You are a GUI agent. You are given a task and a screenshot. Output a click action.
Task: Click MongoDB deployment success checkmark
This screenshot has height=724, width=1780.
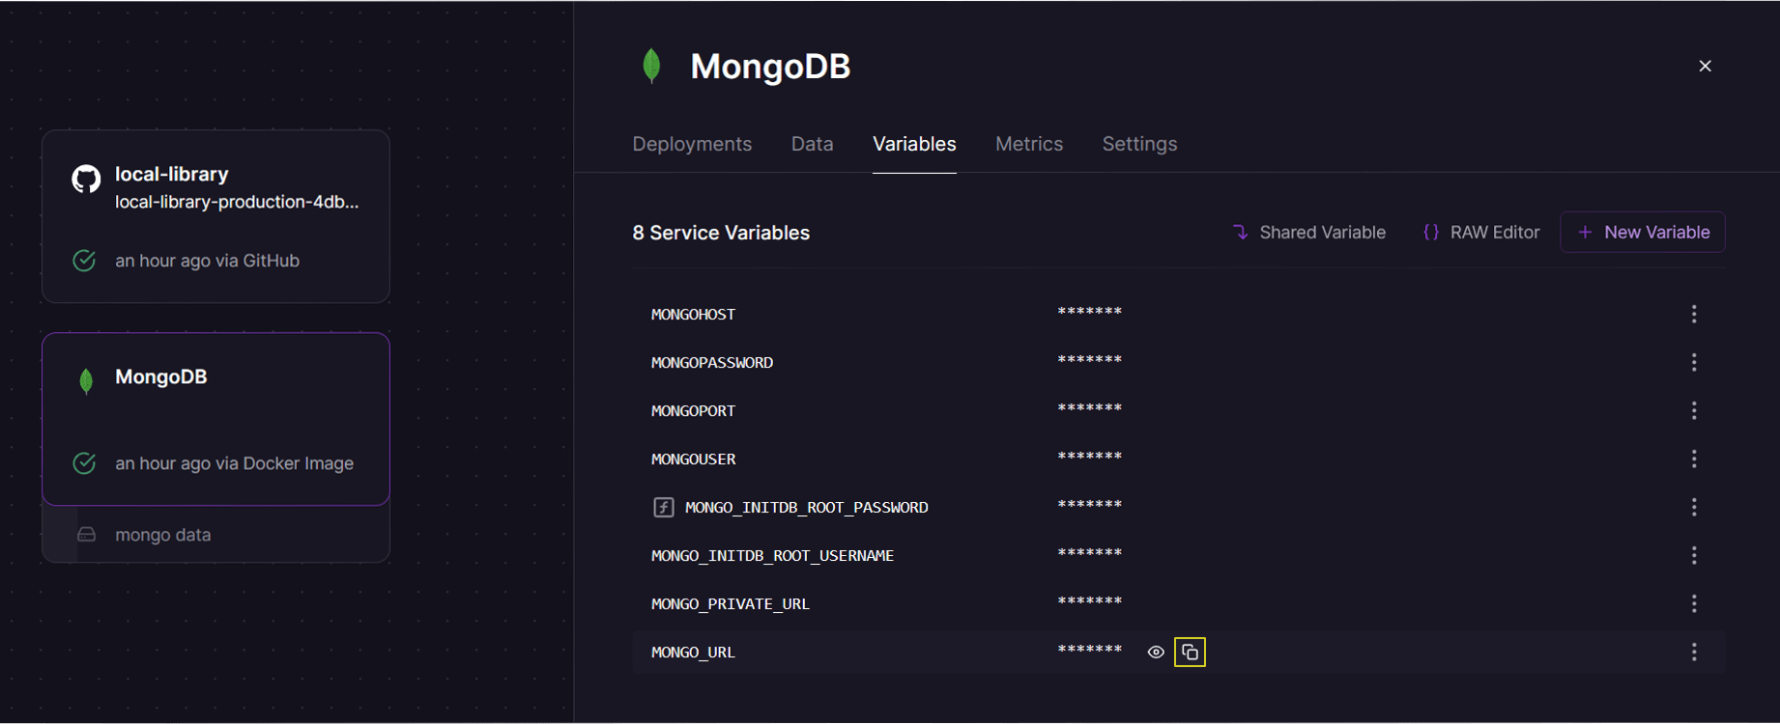[85, 463]
